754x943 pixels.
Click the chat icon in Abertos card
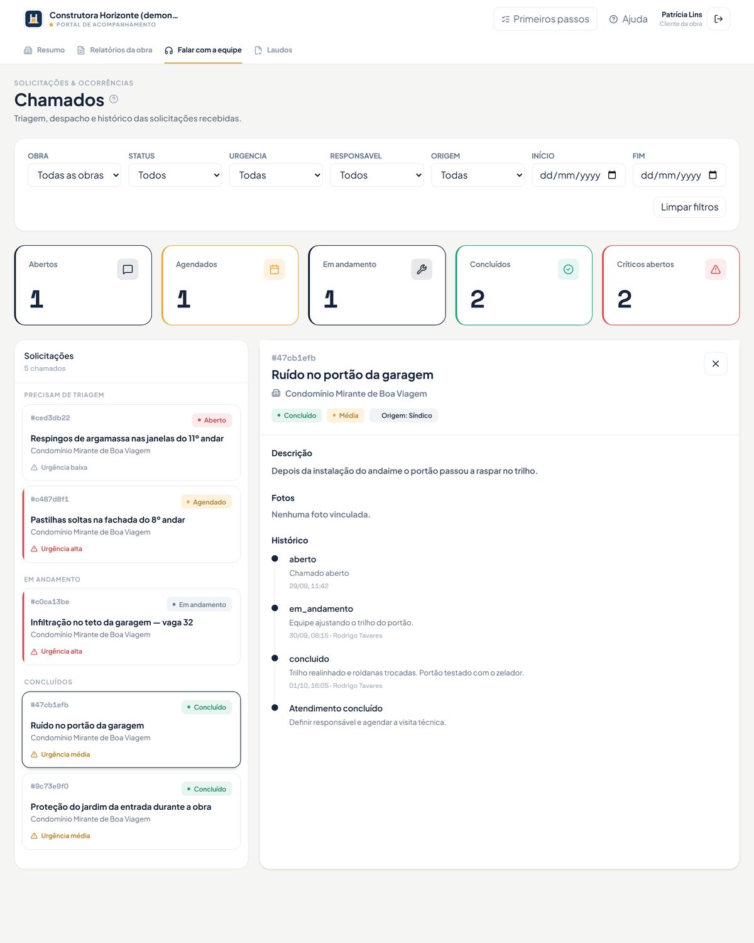pyautogui.click(x=128, y=269)
